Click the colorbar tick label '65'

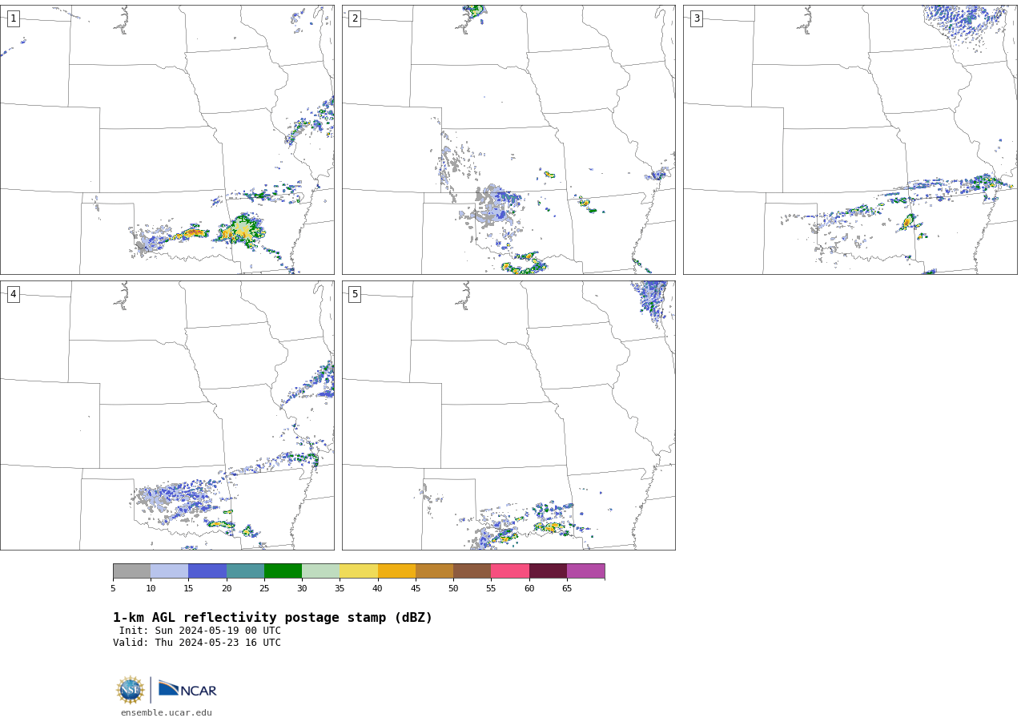coord(567,589)
